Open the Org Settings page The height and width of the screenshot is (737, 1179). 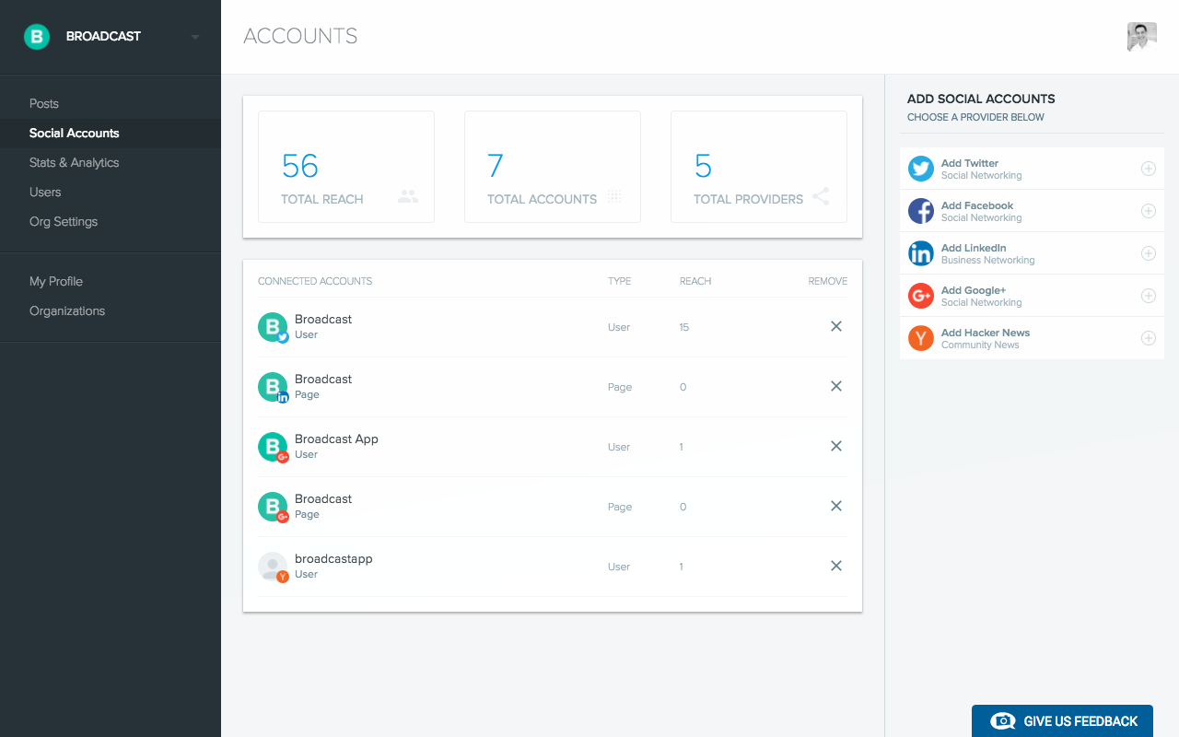pyautogui.click(x=64, y=222)
